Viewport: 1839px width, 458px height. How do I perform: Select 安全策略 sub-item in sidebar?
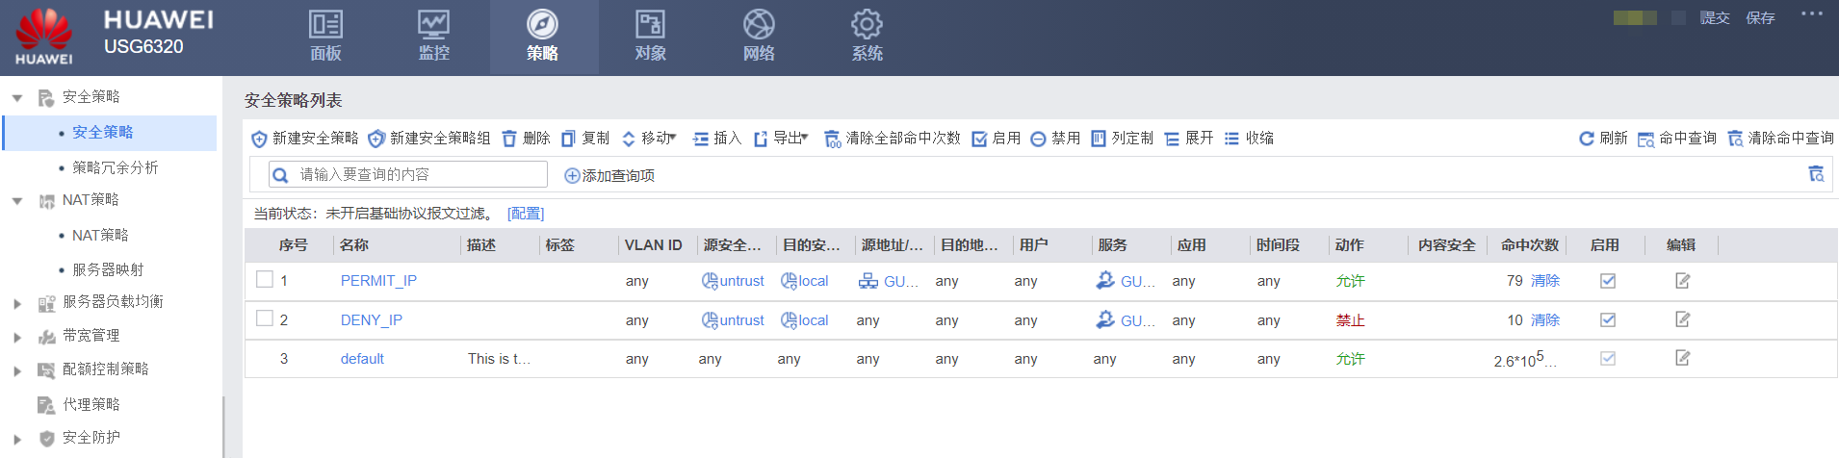click(x=102, y=133)
